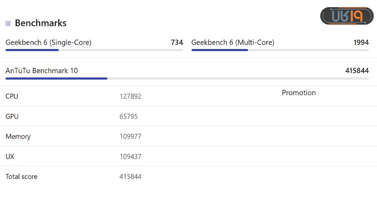Click the Single-Core progress bar
The width and height of the screenshot is (377, 209).
[x=94, y=50]
